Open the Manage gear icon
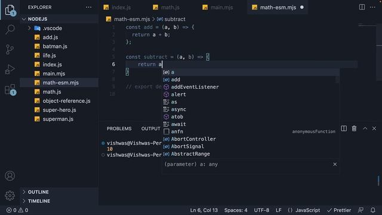Viewport: 382px width, 215px height. coord(10,195)
